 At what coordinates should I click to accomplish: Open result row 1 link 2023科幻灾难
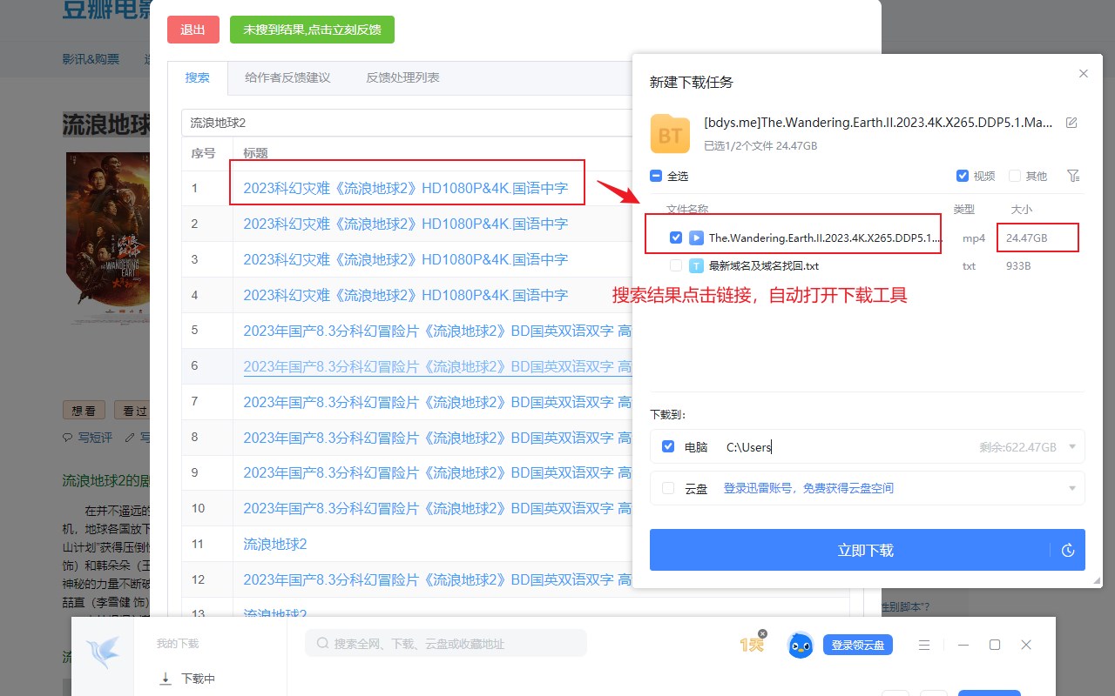coord(406,188)
